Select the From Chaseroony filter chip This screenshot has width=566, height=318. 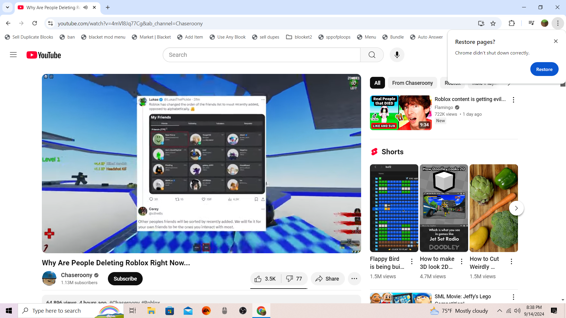412,83
